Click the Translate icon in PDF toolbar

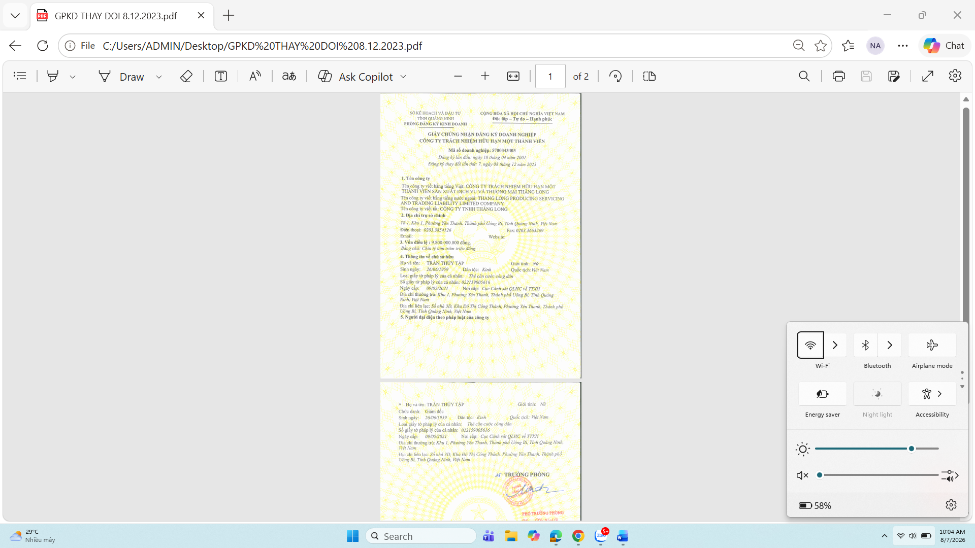[289, 76]
